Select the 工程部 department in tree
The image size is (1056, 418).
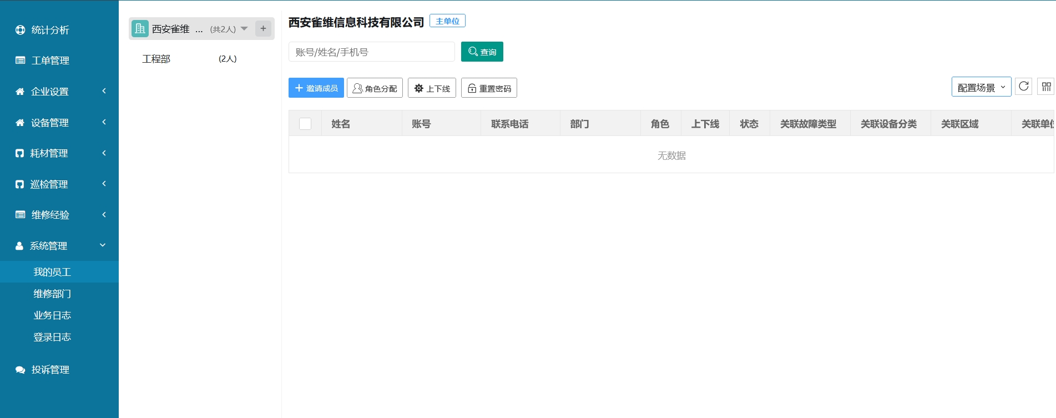[x=156, y=59]
